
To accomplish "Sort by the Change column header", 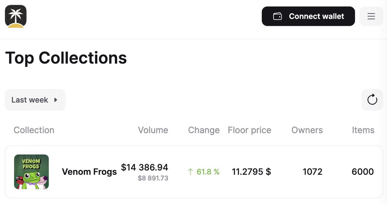I will click(204, 130).
